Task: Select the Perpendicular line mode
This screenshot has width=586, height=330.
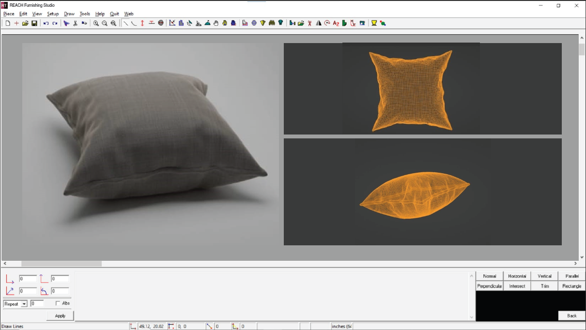Action: [490, 286]
